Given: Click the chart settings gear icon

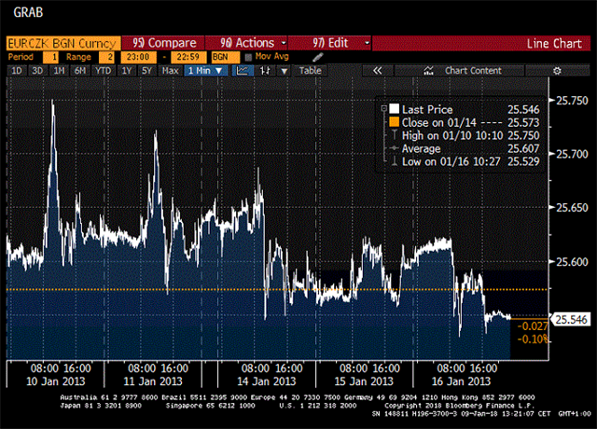Looking at the screenshot, I should click(x=557, y=70).
